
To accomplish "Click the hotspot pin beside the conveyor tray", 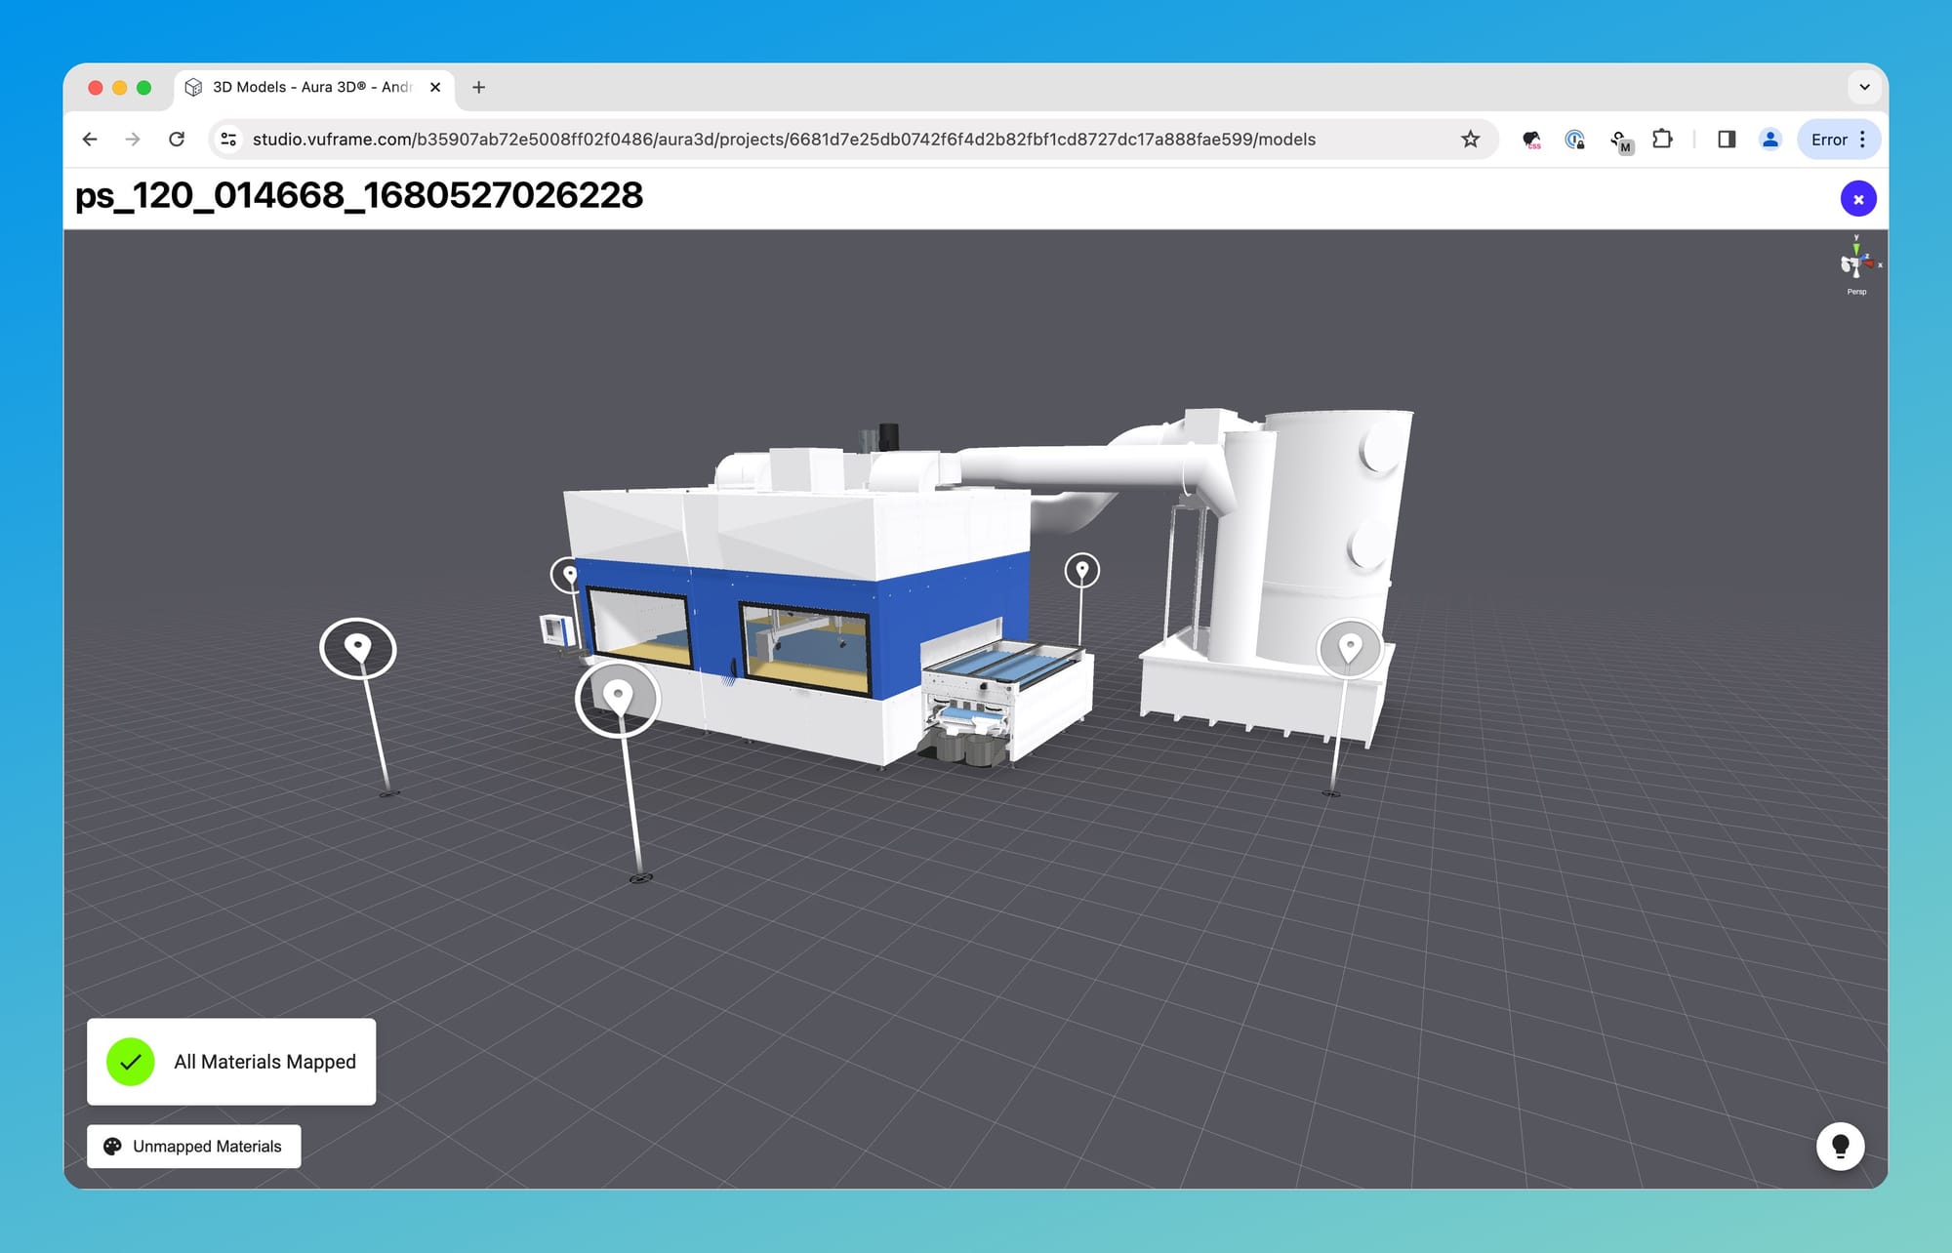I will click(x=1081, y=570).
